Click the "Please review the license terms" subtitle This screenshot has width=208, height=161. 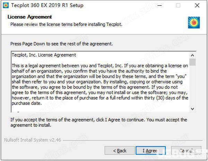[66, 25]
